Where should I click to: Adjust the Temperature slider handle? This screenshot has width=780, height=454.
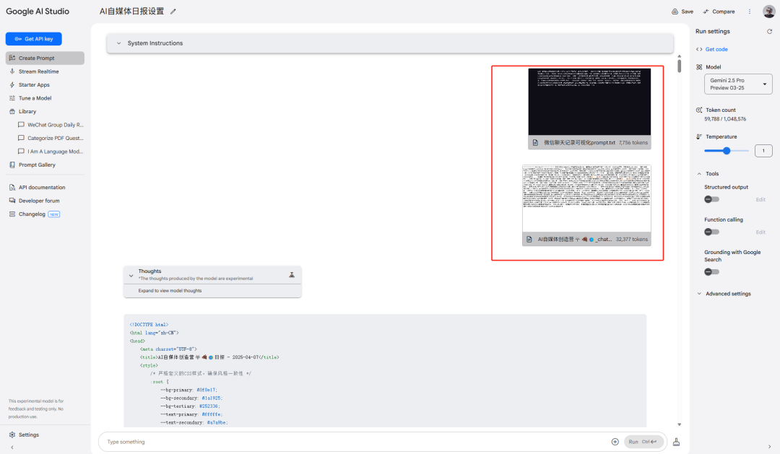[727, 151]
